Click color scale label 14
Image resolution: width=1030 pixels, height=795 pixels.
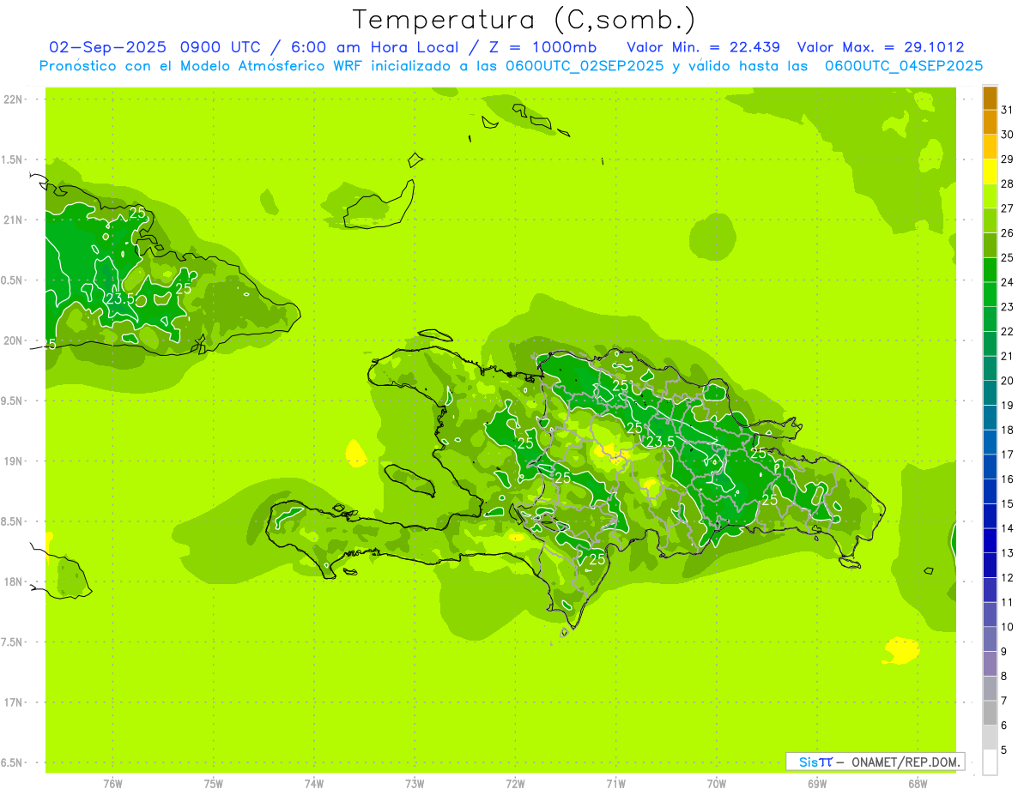coord(1007,528)
